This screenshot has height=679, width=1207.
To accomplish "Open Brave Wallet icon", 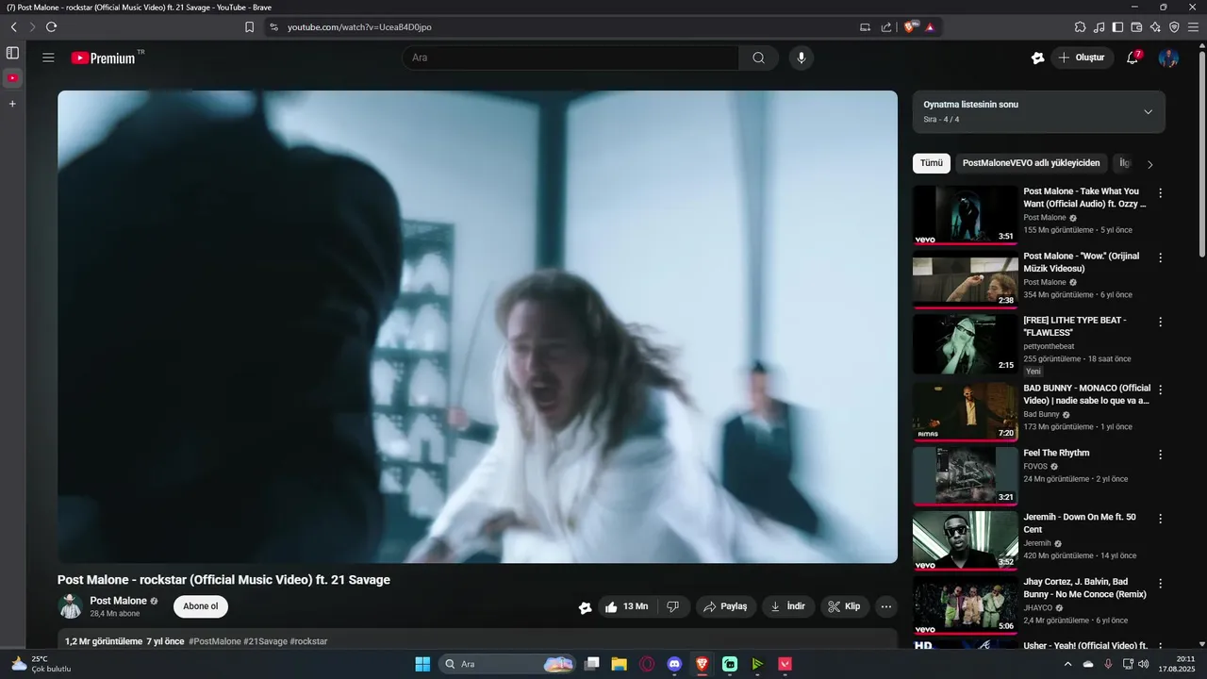I will [x=1136, y=27].
